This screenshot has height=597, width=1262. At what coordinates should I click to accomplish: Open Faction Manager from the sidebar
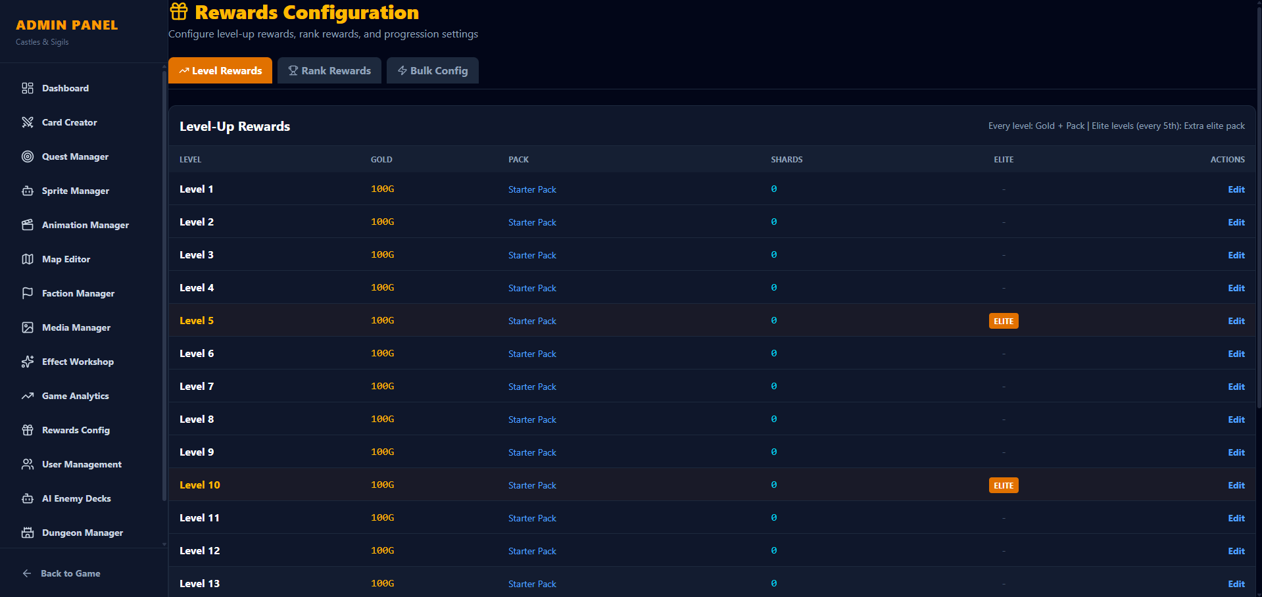[82, 293]
